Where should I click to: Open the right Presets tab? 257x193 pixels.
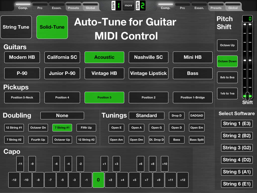(216, 7)
